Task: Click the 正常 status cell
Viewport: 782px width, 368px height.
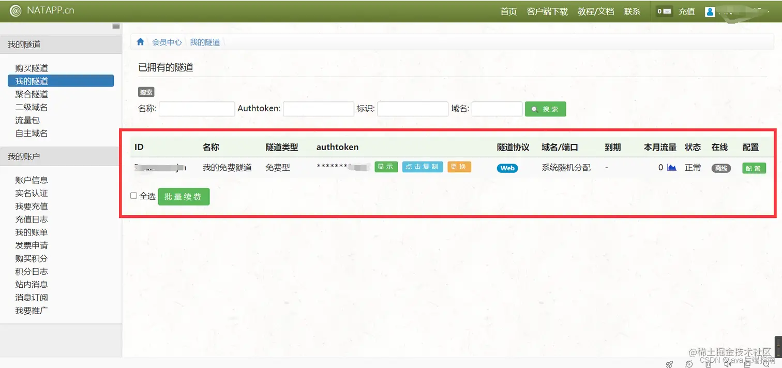Action: pos(693,168)
